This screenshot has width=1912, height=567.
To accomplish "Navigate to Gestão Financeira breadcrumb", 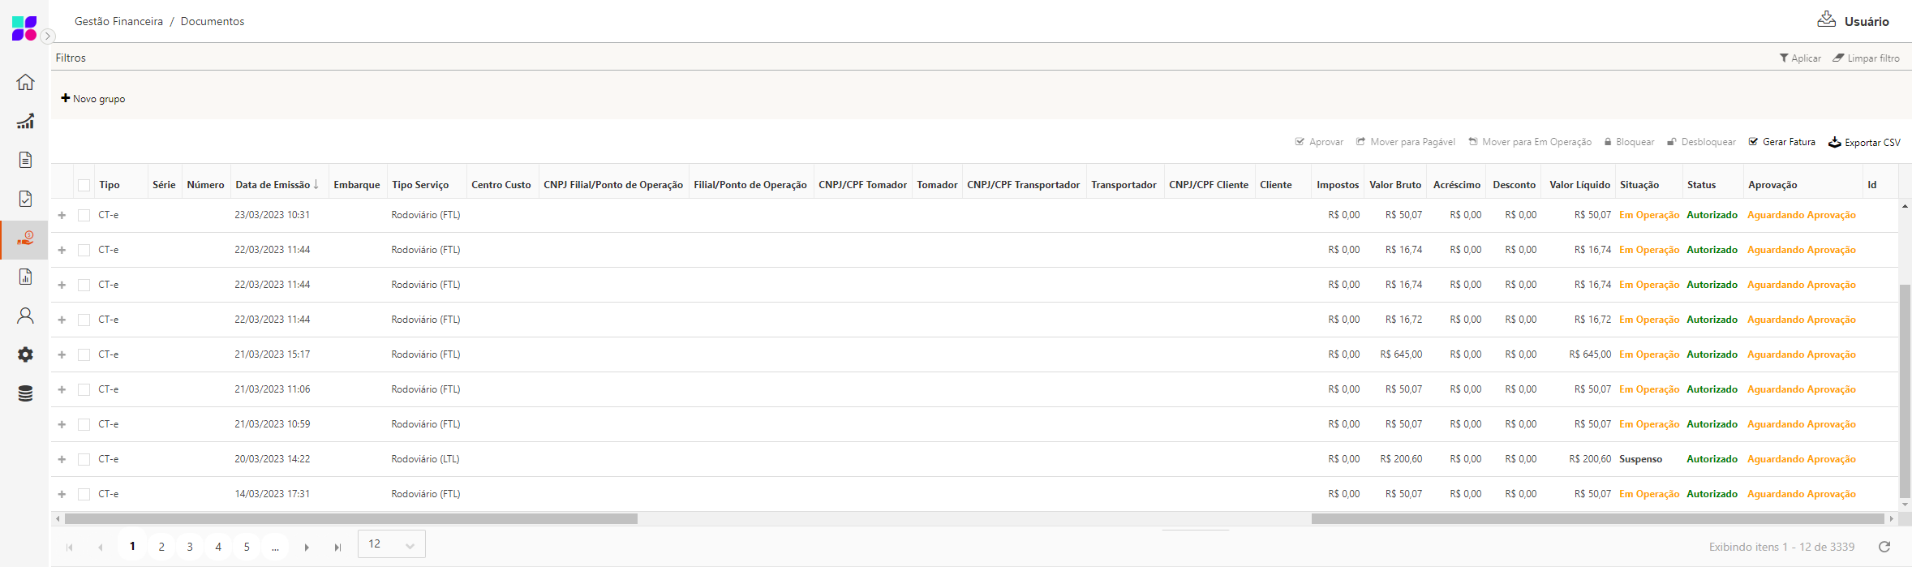I will 118,21.
